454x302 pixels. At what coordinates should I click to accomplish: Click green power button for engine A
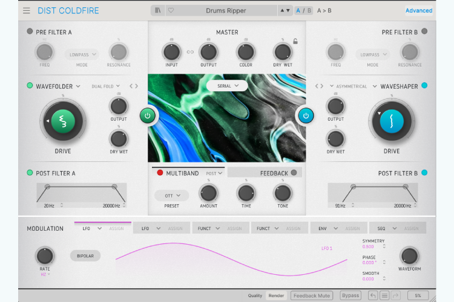pyautogui.click(x=147, y=115)
